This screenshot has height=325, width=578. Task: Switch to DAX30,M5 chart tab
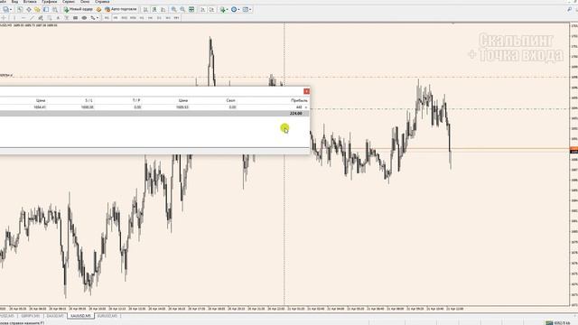(x=55, y=316)
